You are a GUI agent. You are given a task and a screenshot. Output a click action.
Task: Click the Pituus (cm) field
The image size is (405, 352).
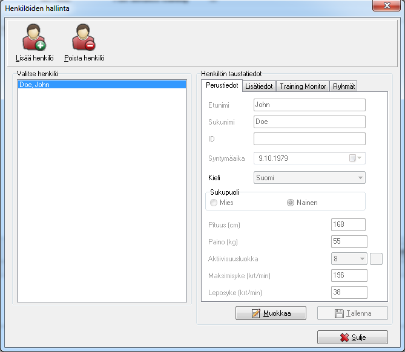click(x=348, y=224)
